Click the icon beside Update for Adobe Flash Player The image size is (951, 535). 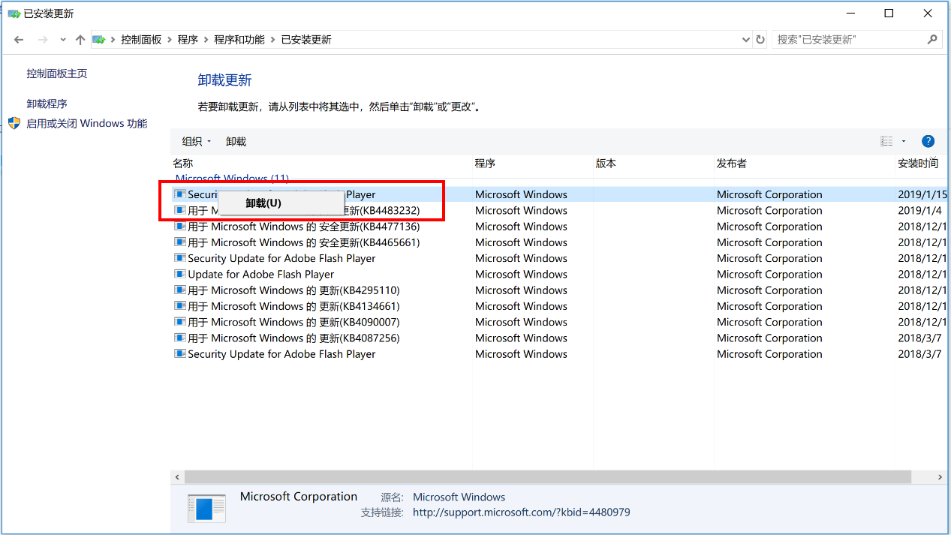click(179, 275)
